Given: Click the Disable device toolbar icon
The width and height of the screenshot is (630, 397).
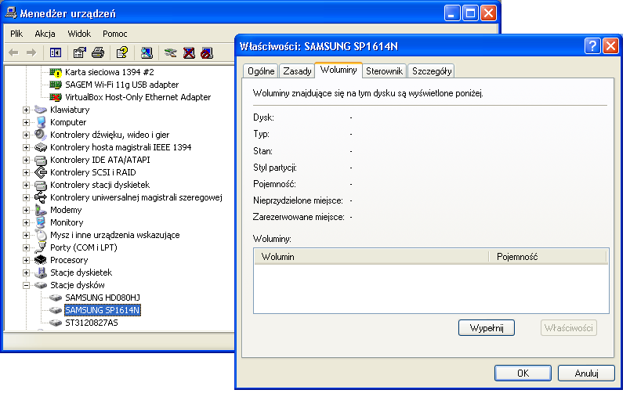Looking at the screenshot, I should [207, 52].
